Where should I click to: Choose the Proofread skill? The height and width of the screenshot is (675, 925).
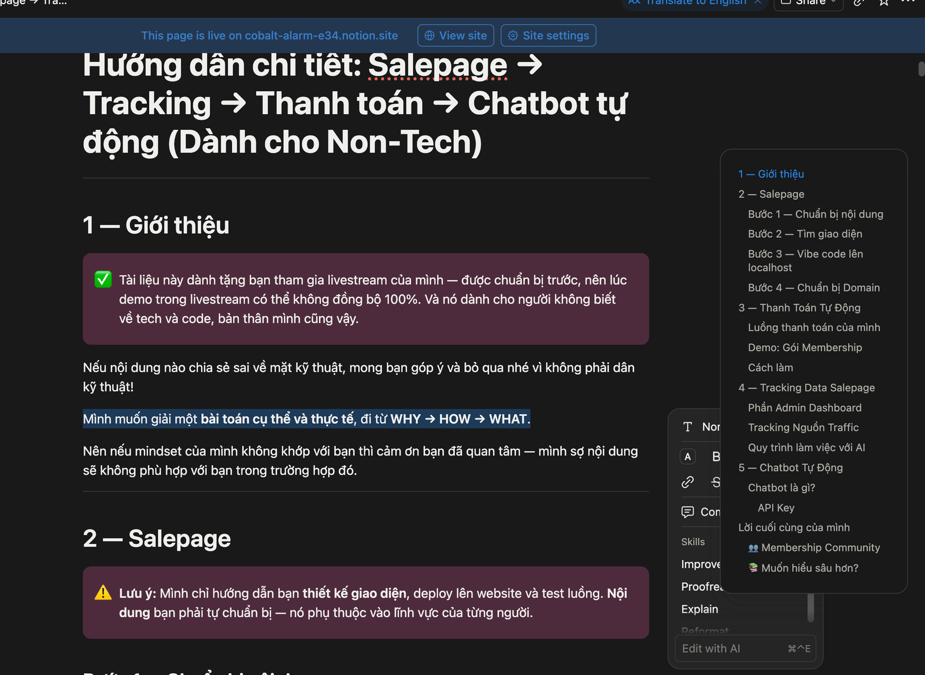pos(702,587)
